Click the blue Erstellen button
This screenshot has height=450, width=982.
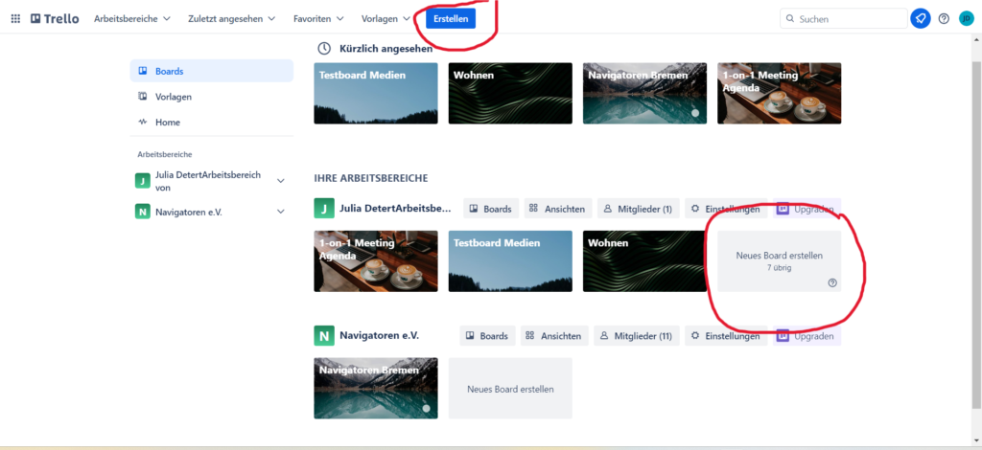(x=451, y=19)
